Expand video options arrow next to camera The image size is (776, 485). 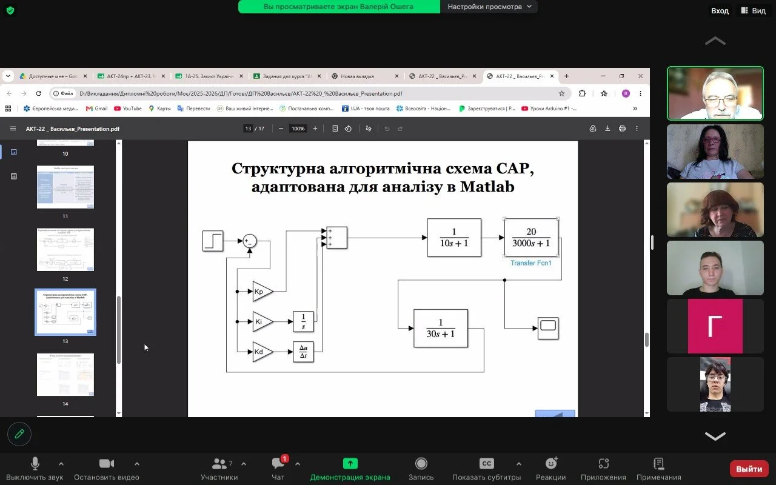136,464
